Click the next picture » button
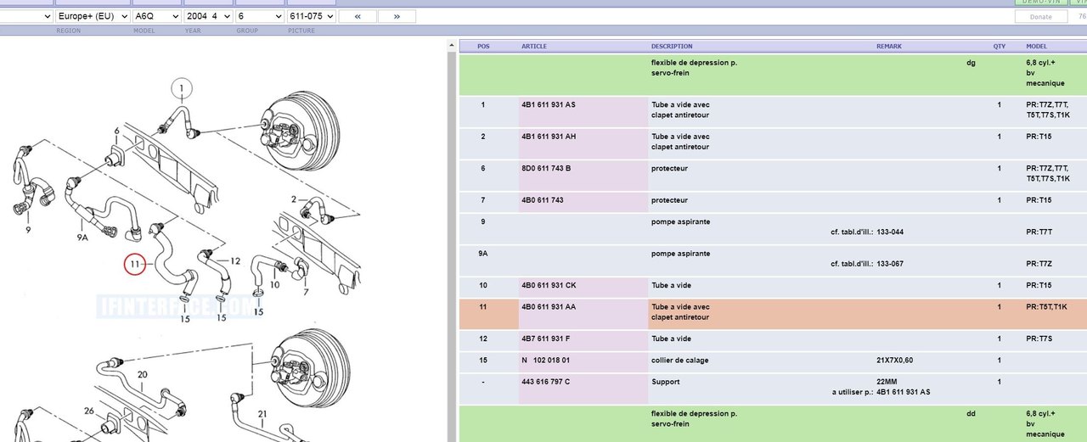 [x=397, y=16]
